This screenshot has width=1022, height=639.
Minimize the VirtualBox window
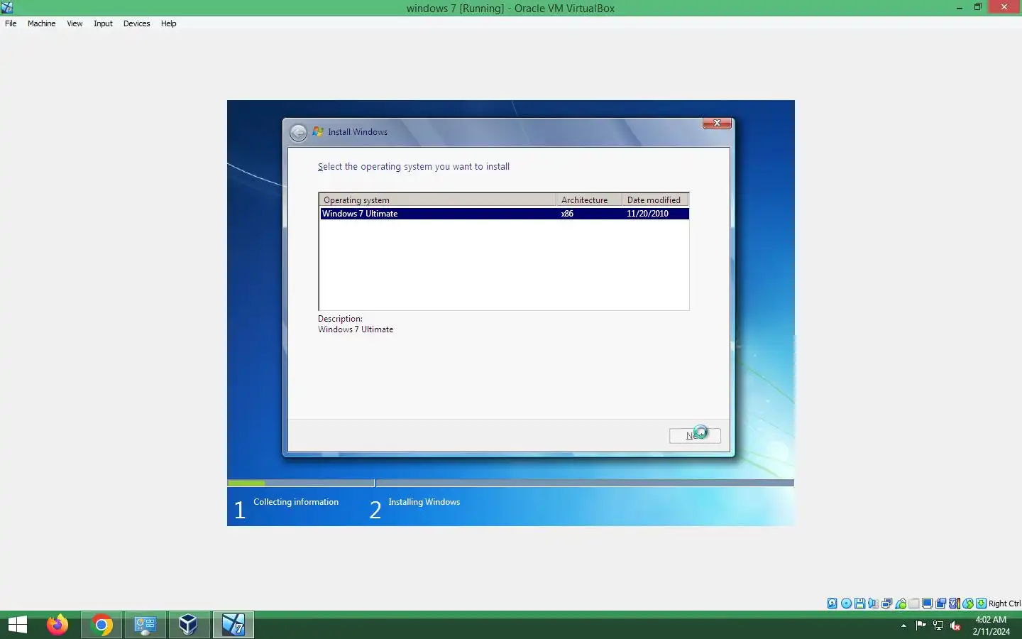coord(960,8)
